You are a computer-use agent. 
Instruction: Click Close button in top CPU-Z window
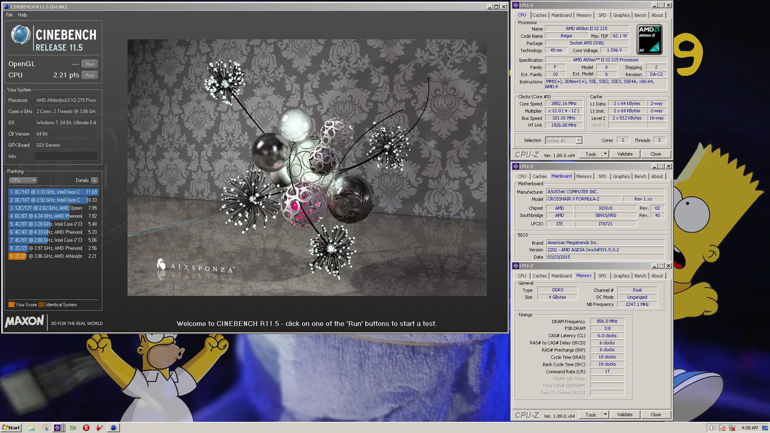point(656,154)
